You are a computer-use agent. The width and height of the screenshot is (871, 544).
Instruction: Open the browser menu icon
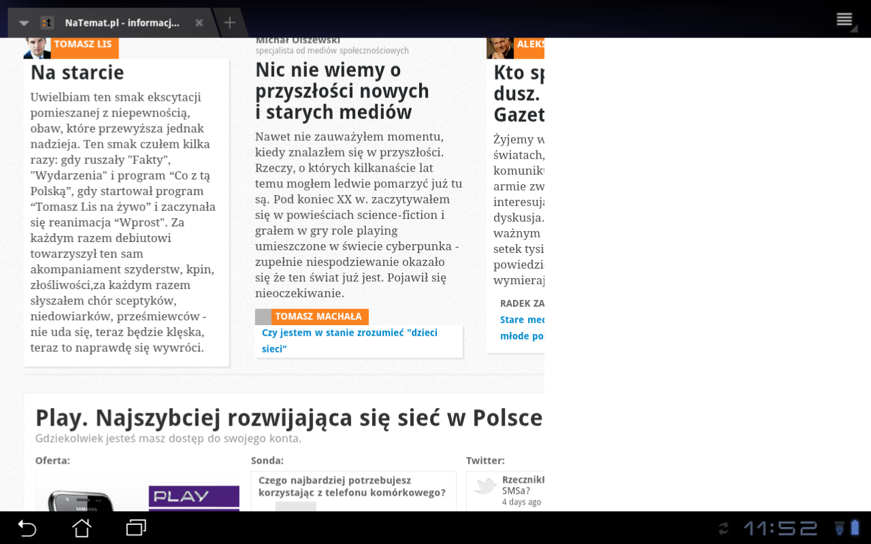point(844,19)
